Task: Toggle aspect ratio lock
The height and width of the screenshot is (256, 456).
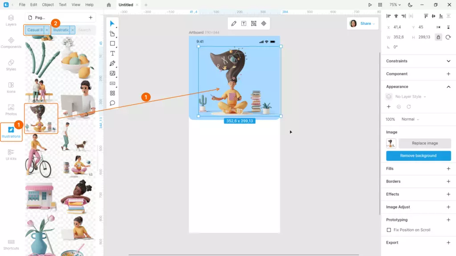Action: (x=438, y=37)
